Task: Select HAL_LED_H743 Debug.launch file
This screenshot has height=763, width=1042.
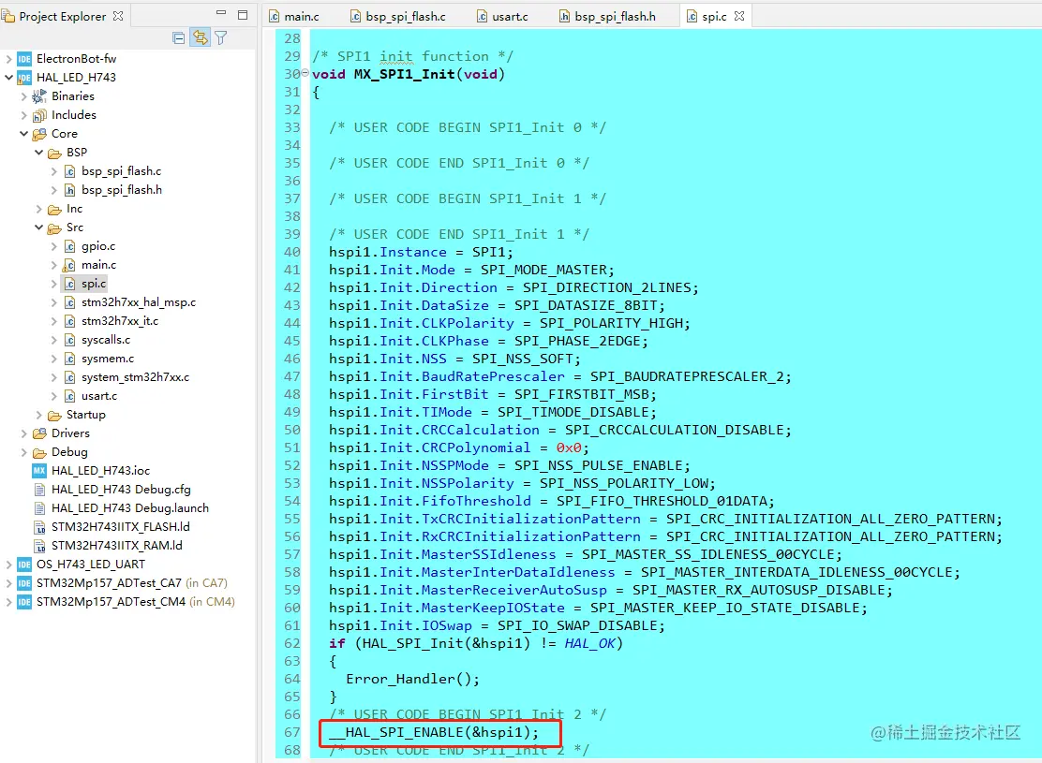Action: (129, 508)
